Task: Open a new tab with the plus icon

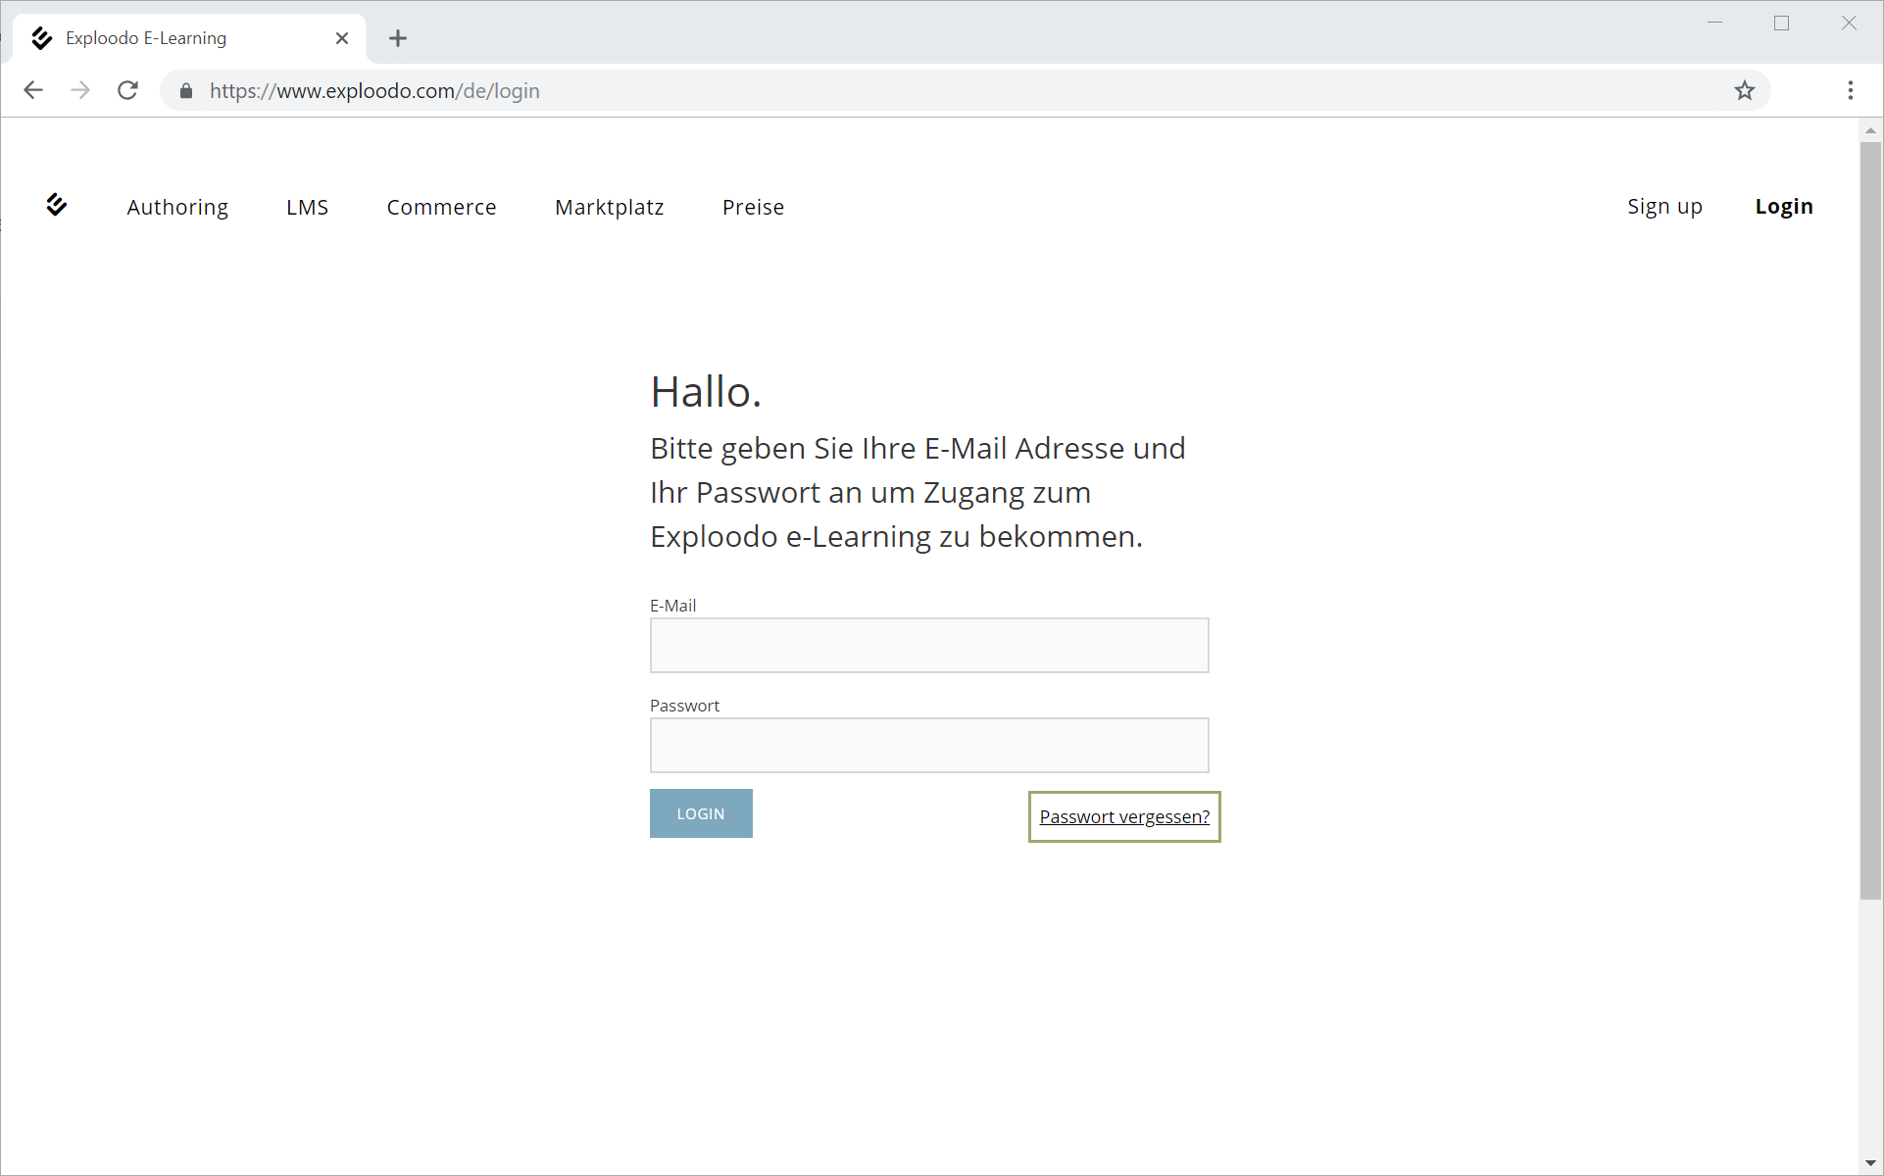Action: (397, 38)
